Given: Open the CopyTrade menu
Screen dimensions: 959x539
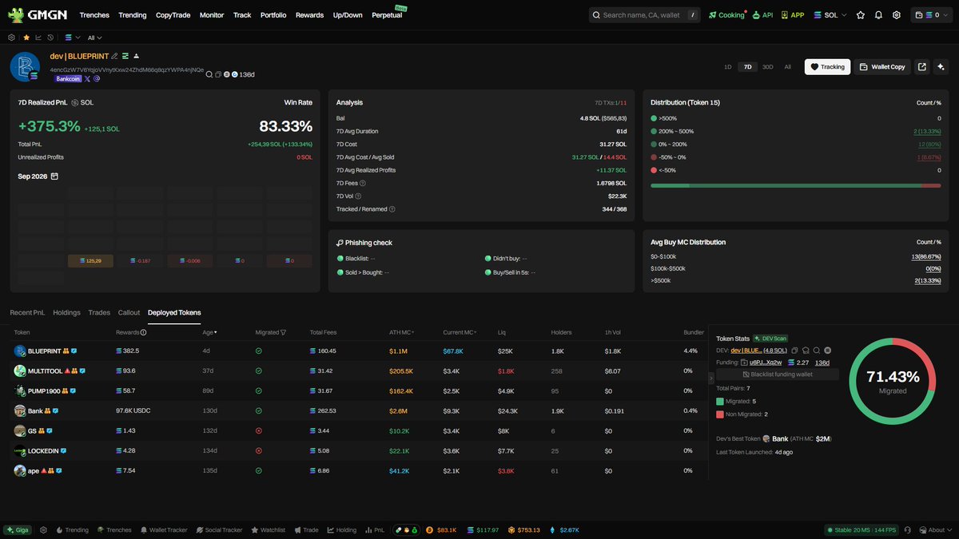Looking at the screenshot, I should 173,15.
